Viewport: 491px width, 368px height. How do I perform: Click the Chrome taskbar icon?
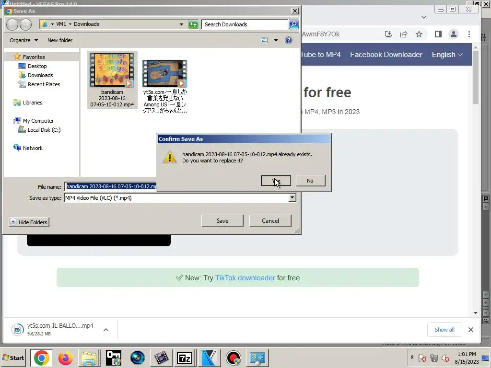click(41, 358)
